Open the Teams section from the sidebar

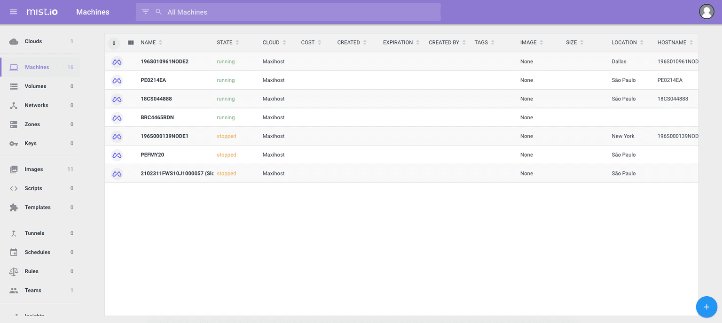(x=33, y=290)
